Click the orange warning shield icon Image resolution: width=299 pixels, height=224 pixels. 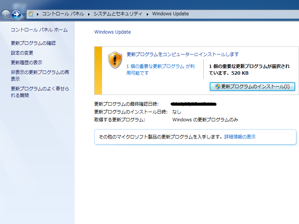pyautogui.click(x=115, y=60)
